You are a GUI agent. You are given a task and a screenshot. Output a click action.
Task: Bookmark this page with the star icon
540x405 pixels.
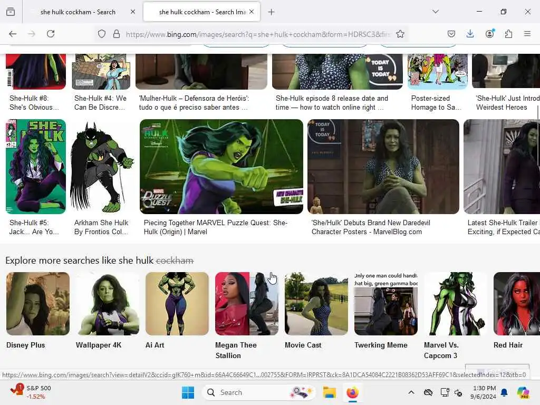click(x=400, y=34)
